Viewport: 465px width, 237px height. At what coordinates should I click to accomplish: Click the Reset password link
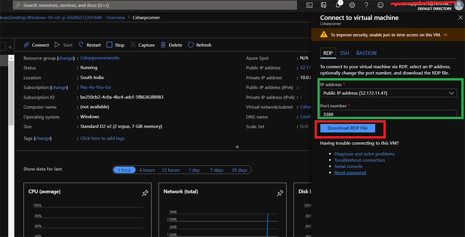click(350, 173)
